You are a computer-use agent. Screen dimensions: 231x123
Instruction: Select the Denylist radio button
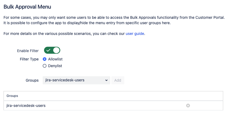(x=45, y=66)
